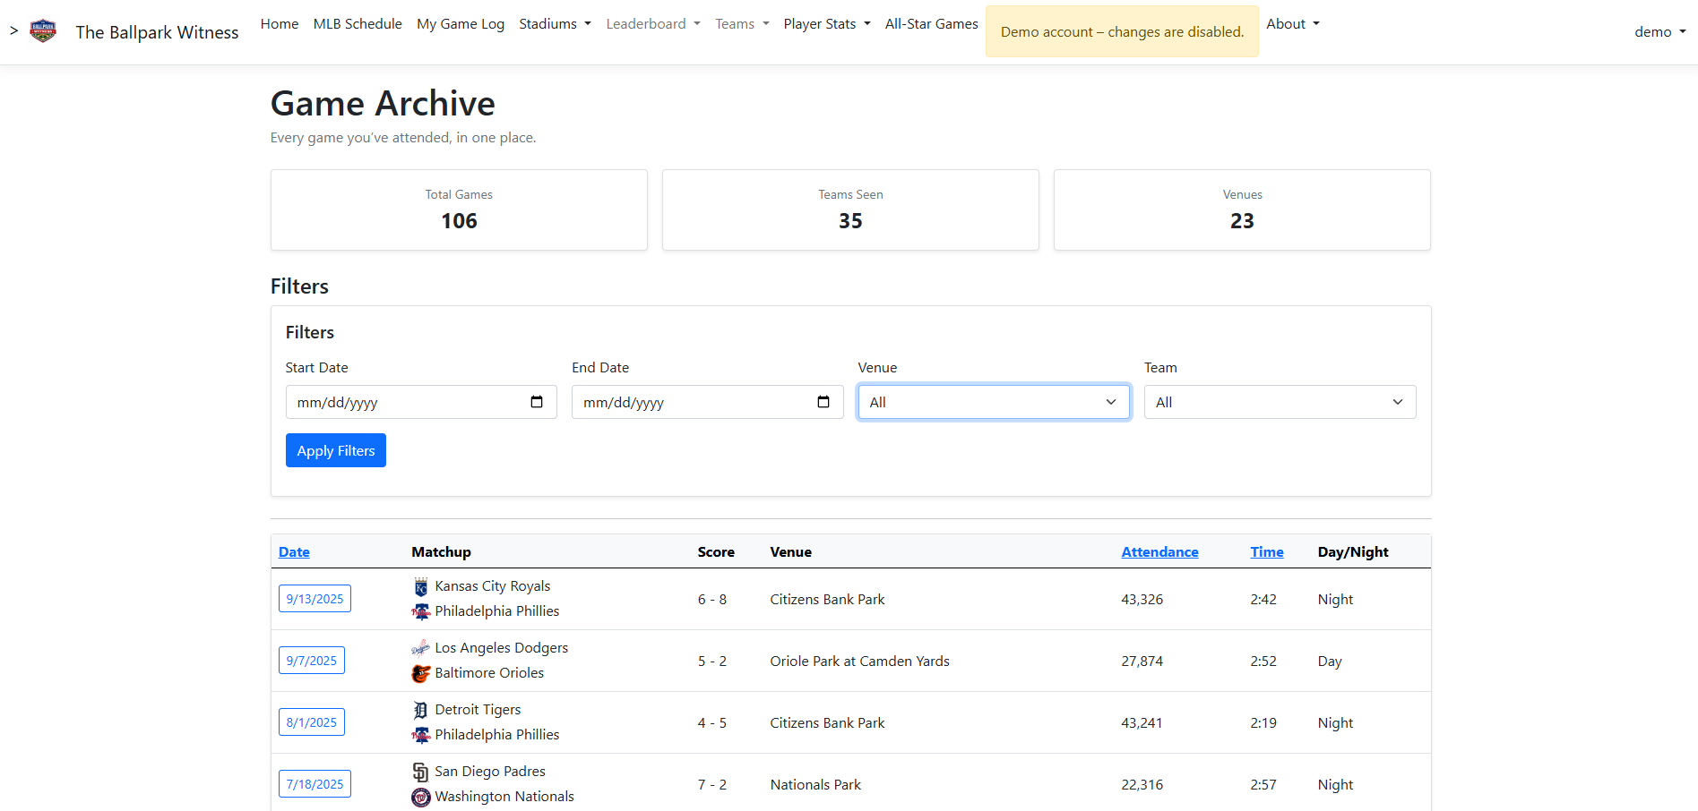Open the Player Stats dropdown menu
This screenshot has height=811, width=1698.
tap(826, 24)
